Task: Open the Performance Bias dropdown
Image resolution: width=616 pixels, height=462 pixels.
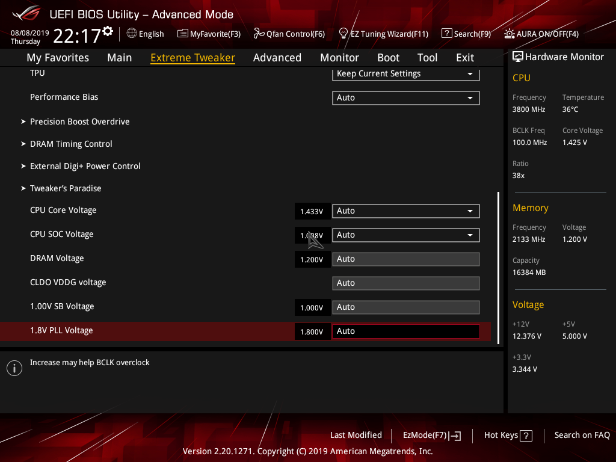Action: 405,97
